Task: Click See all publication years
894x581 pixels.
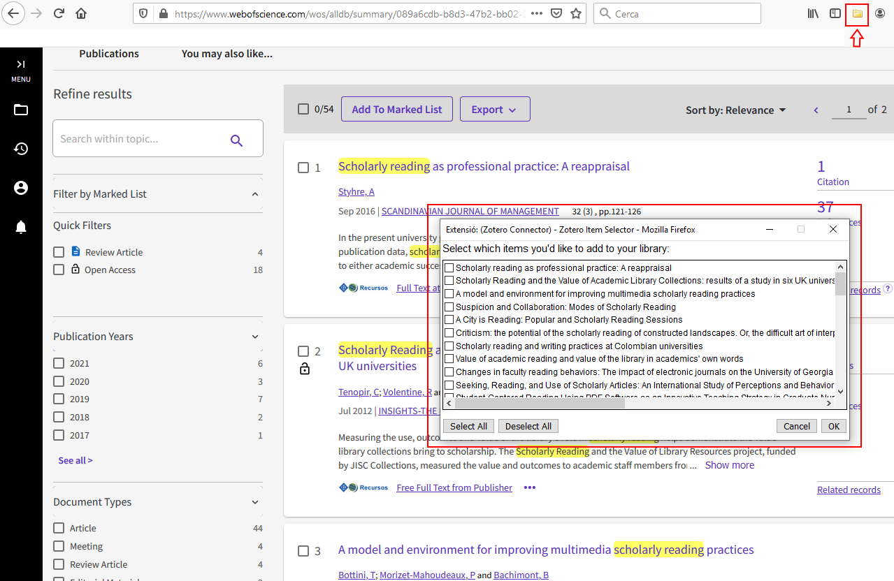Action: tap(75, 460)
